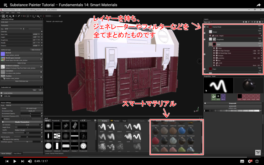This screenshot has height=165, width=264.
Task: Switch to the Procedurals shelf tab
Action: [56, 120]
